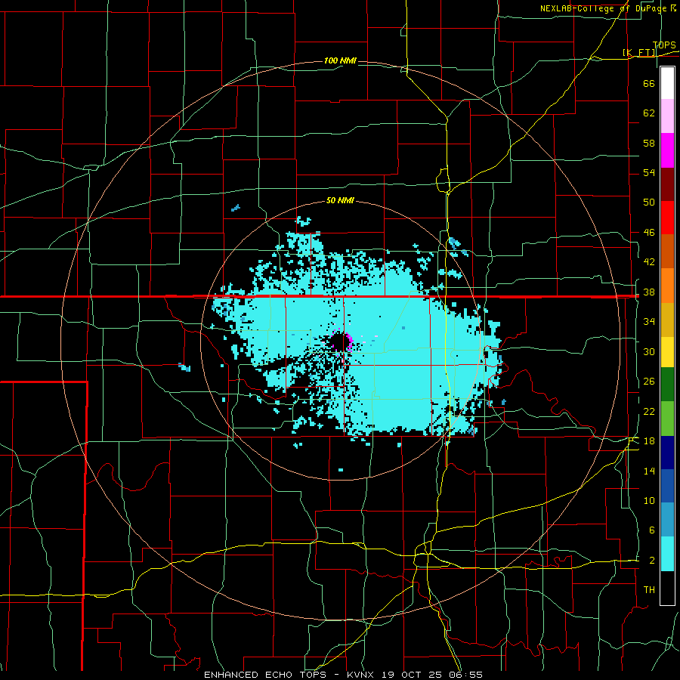Click the ENHANCED ECHO TOPS caption text
Viewport: 680px width, 680px height.
[x=264, y=675]
